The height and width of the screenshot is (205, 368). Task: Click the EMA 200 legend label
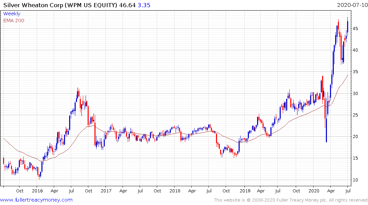point(14,20)
